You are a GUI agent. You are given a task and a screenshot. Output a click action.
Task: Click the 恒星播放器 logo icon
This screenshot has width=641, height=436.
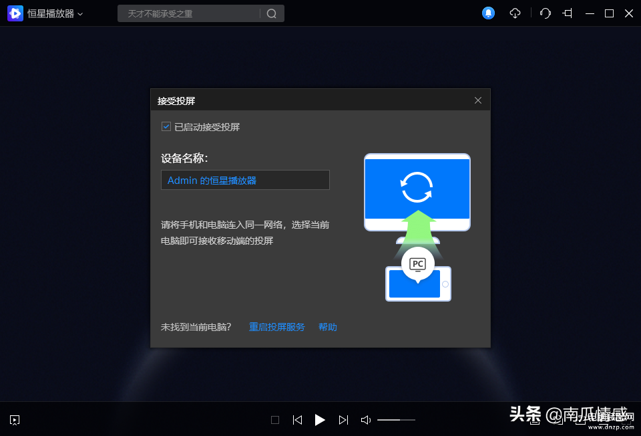[x=15, y=13]
